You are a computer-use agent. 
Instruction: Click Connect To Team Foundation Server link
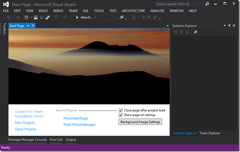pyautogui.click(x=29, y=114)
